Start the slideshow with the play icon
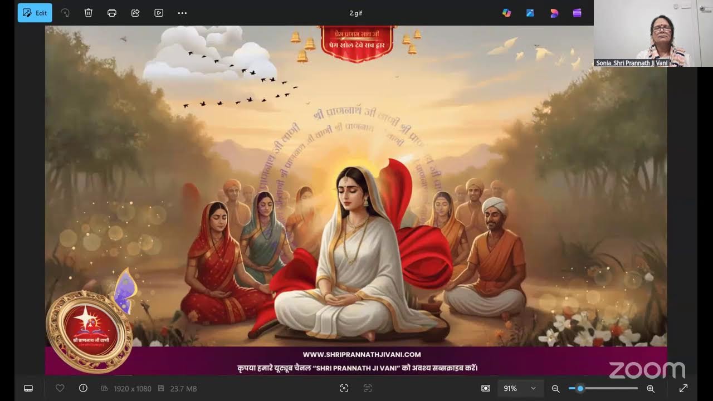713x401 pixels. 159,13
